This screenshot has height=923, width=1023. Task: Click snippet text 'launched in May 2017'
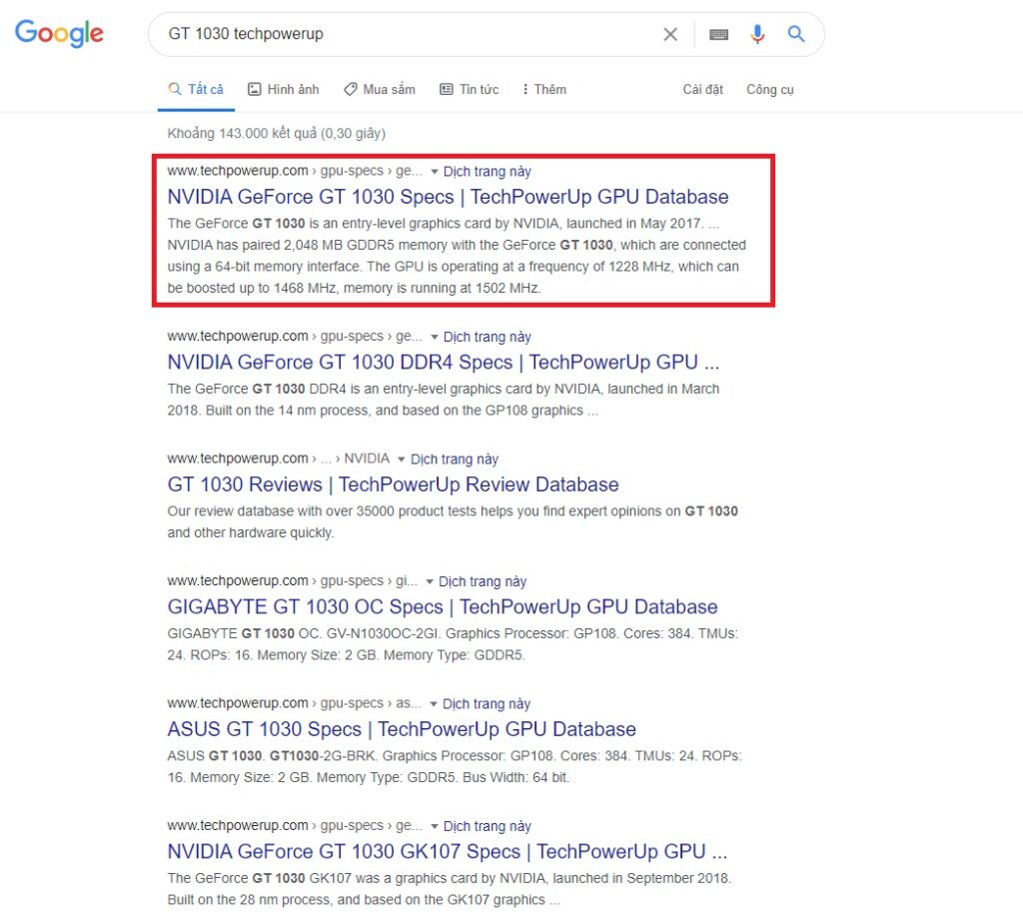click(634, 223)
